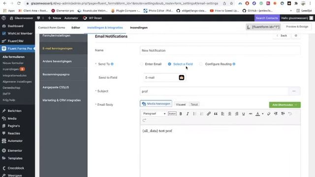Screen dimensions: 315x177
Task: Copy the fluentform shortcode
Action: [x=263, y=27]
